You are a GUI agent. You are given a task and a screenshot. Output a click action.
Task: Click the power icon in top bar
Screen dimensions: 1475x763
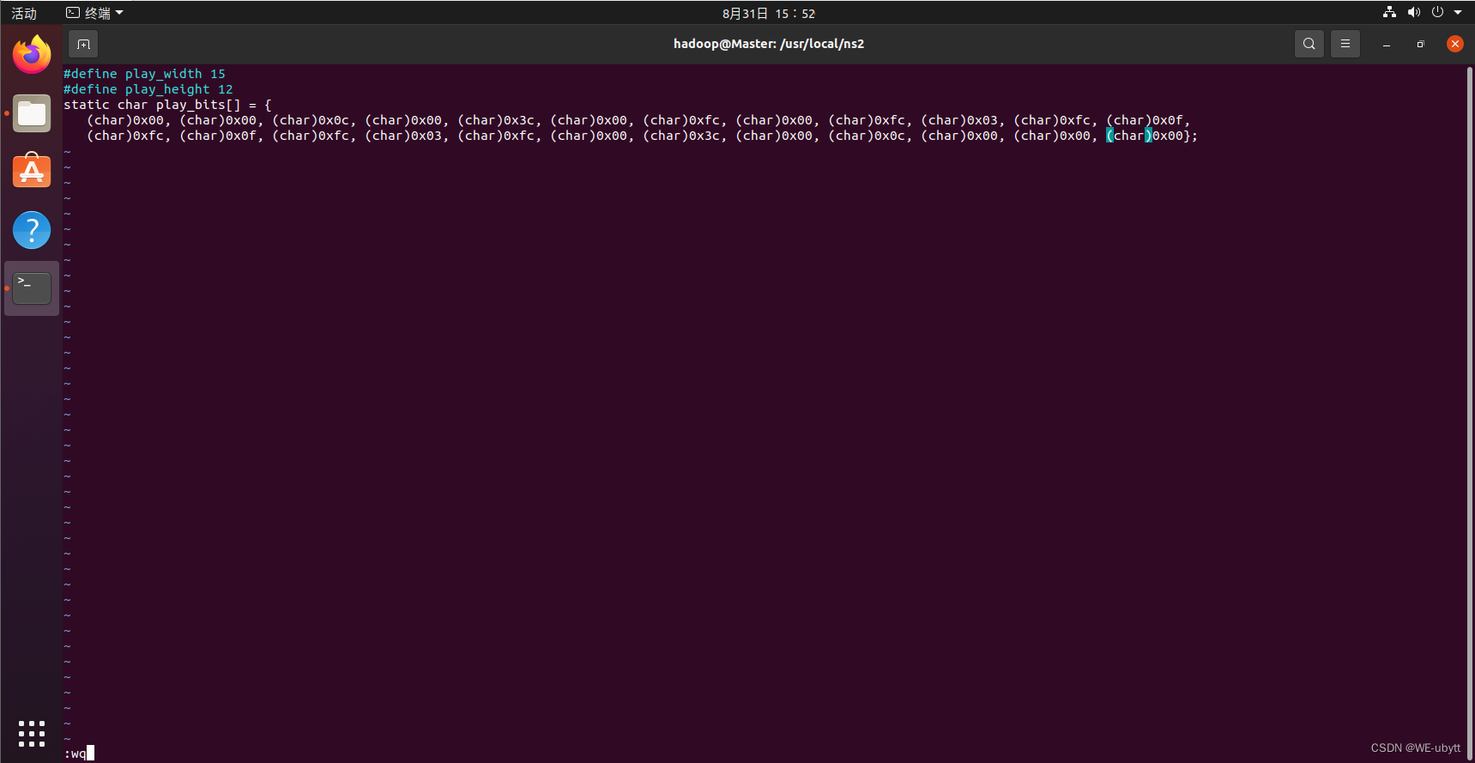(1438, 13)
